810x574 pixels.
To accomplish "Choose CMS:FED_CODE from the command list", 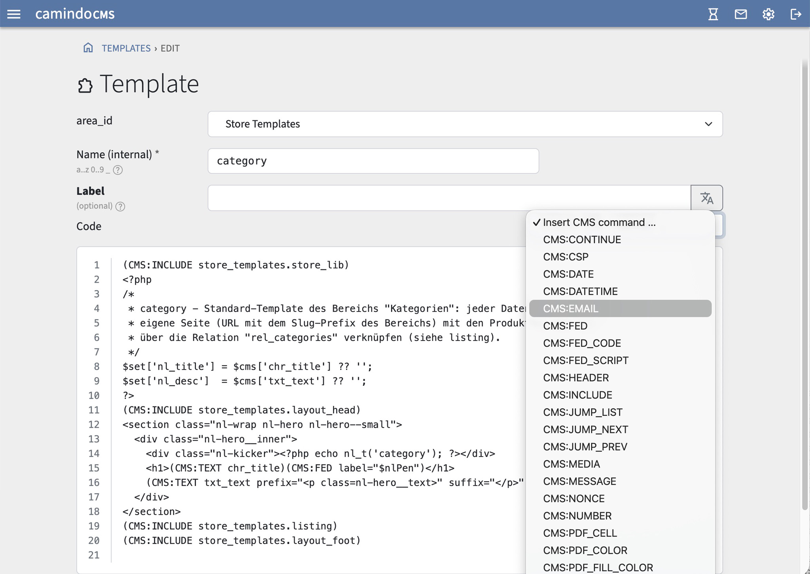I will coord(620,343).
